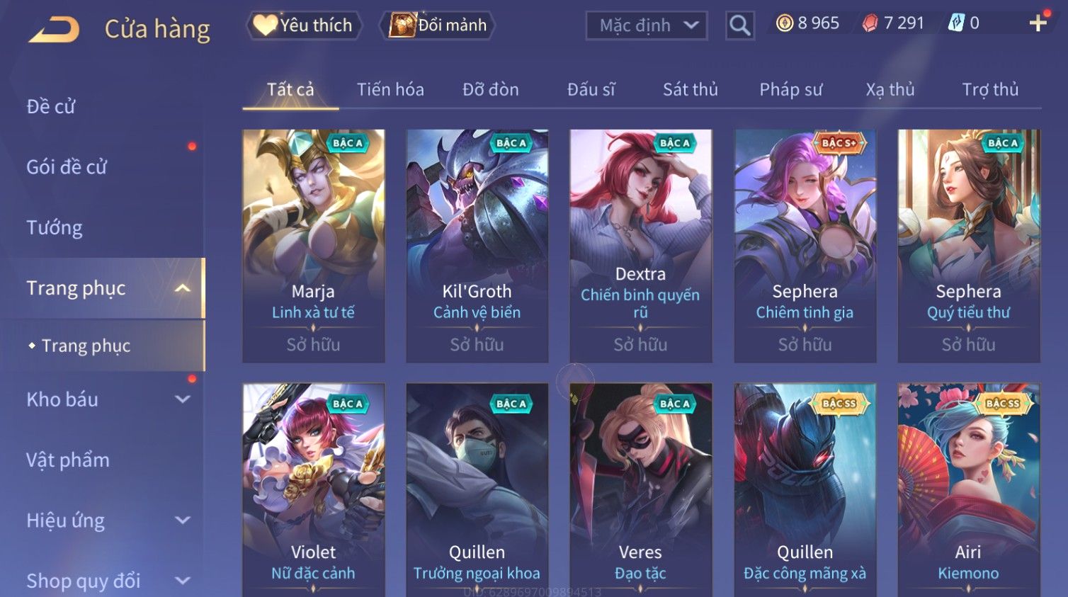The width and height of the screenshot is (1068, 597).
Task: Tap the plus icon to add currency
Action: click(x=1038, y=23)
